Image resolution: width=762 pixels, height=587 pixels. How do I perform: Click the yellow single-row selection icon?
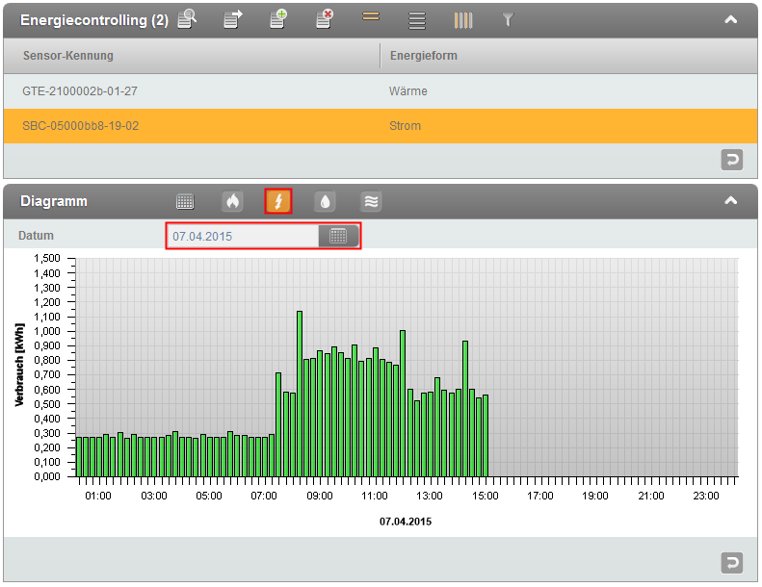(x=371, y=17)
